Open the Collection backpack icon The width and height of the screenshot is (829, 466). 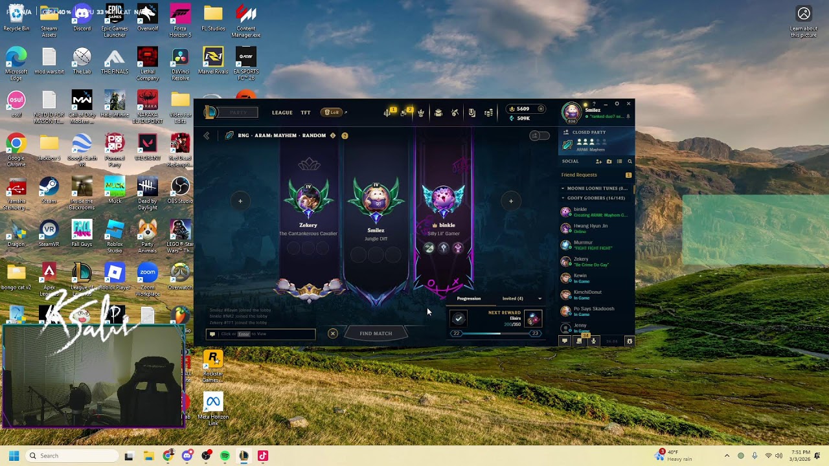[x=438, y=113]
